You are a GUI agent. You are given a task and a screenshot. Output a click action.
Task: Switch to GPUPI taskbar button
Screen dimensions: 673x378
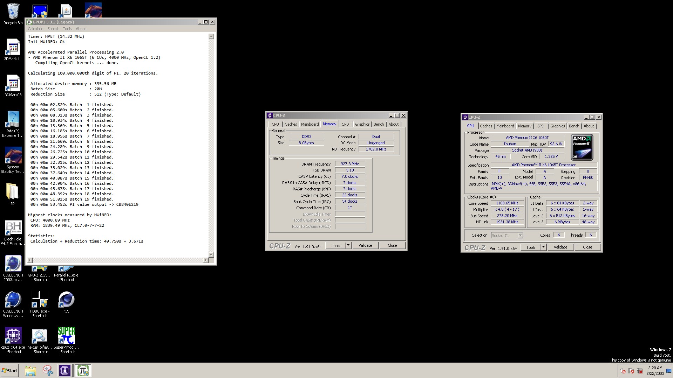(83, 371)
